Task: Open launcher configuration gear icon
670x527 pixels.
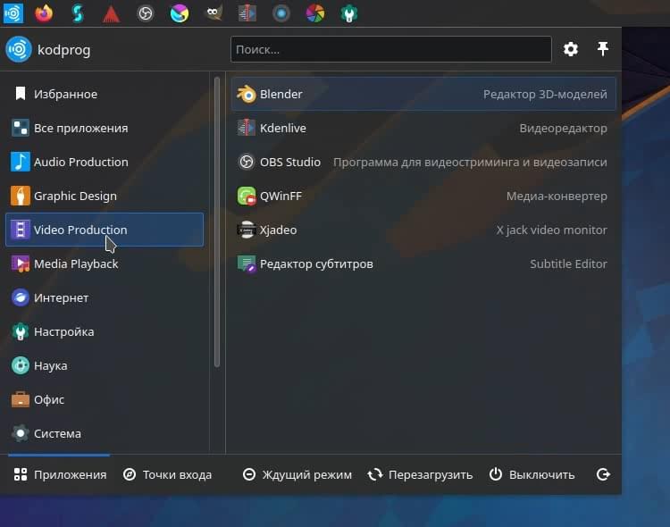Action: (x=571, y=49)
